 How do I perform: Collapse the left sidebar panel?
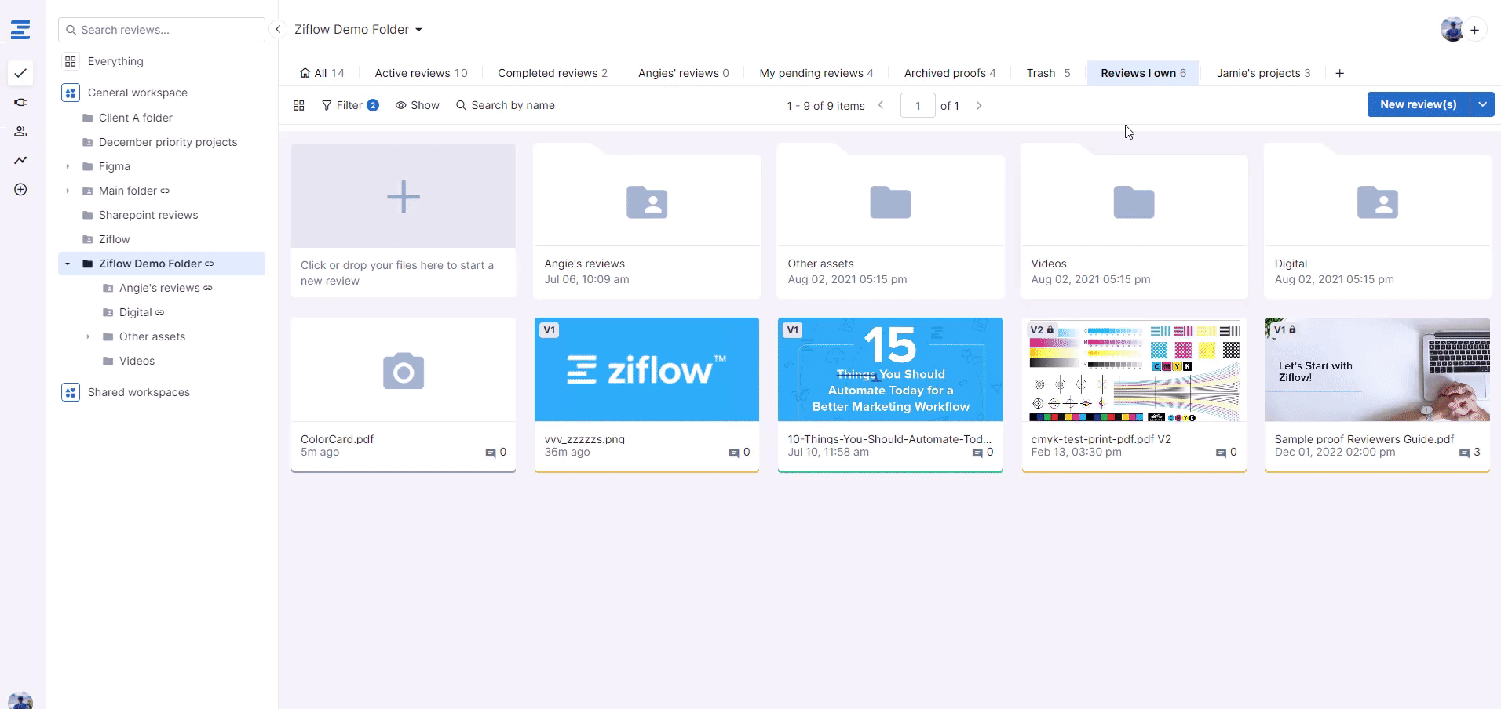pyautogui.click(x=278, y=29)
